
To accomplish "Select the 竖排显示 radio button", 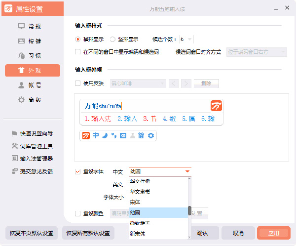I will point(112,39).
